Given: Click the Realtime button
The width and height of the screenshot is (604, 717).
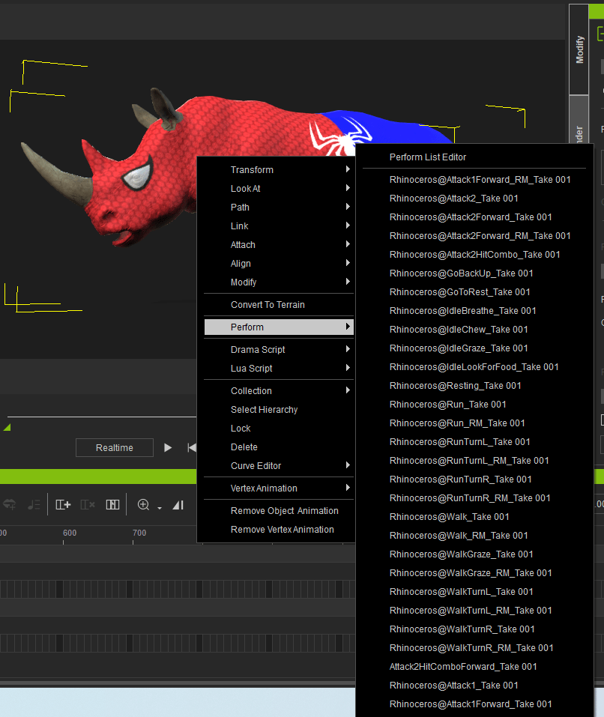Looking at the screenshot, I should pyautogui.click(x=115, y=448).
